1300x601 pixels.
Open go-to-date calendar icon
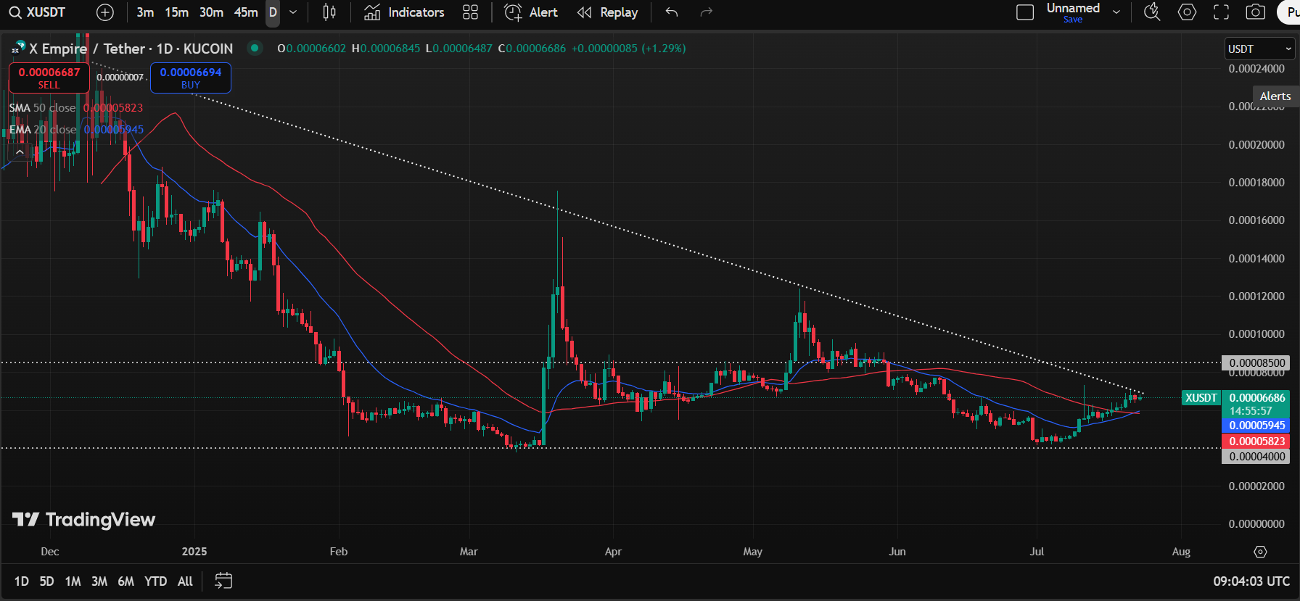coord(223,581)
